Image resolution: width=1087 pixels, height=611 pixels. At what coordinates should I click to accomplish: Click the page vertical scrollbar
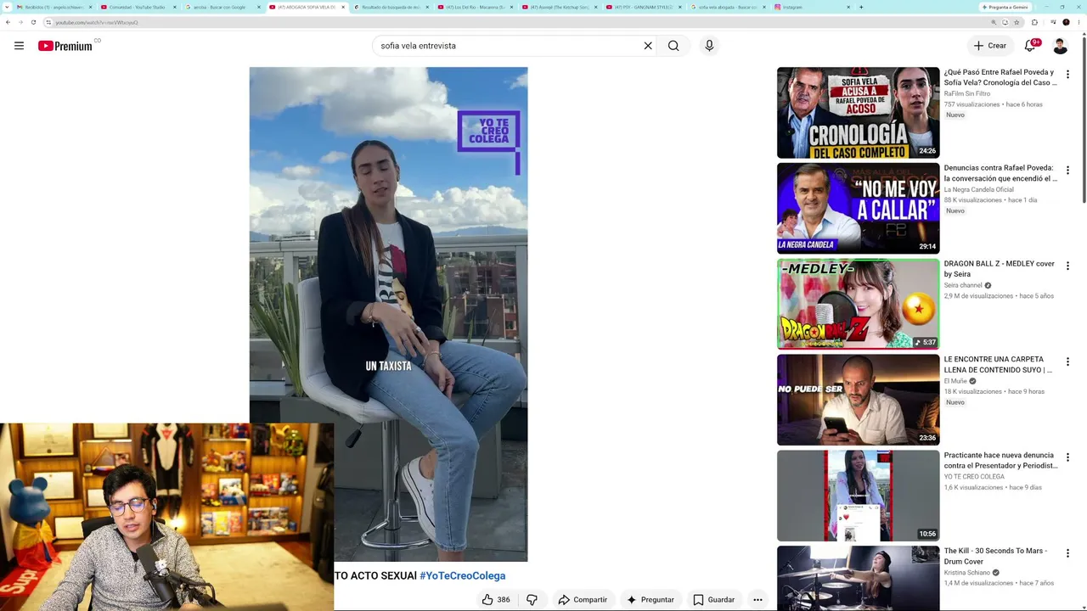click(x=1084, y=119)
